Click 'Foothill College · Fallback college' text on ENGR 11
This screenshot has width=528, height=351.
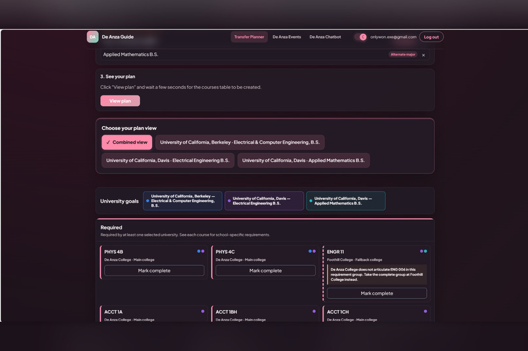coord(354,259)
